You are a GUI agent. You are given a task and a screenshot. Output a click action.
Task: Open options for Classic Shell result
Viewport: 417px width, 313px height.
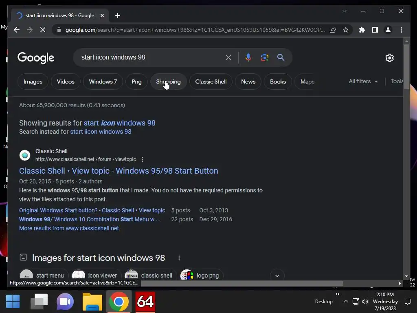(x=143, y=159)
